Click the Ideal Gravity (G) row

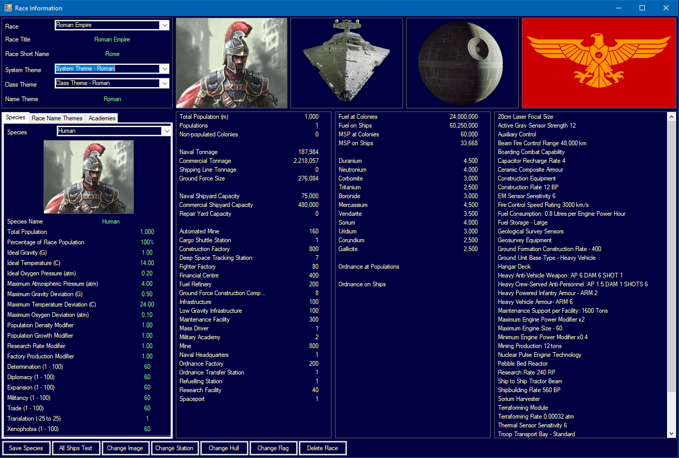click(x=87, y=253)
